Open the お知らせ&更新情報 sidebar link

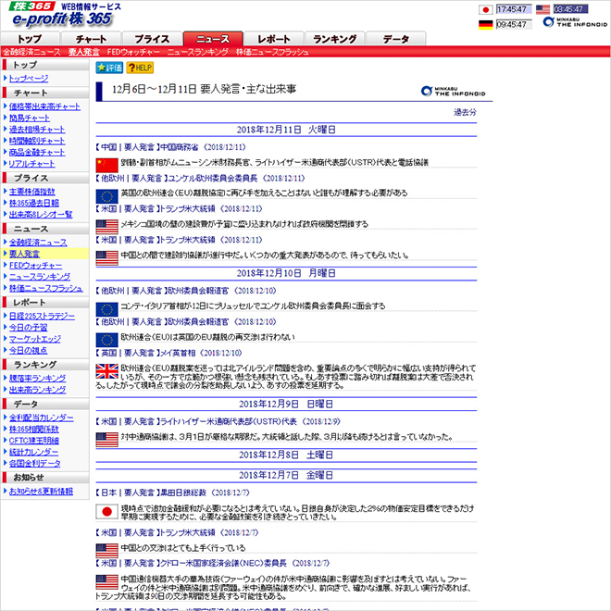tap(42, 492)
